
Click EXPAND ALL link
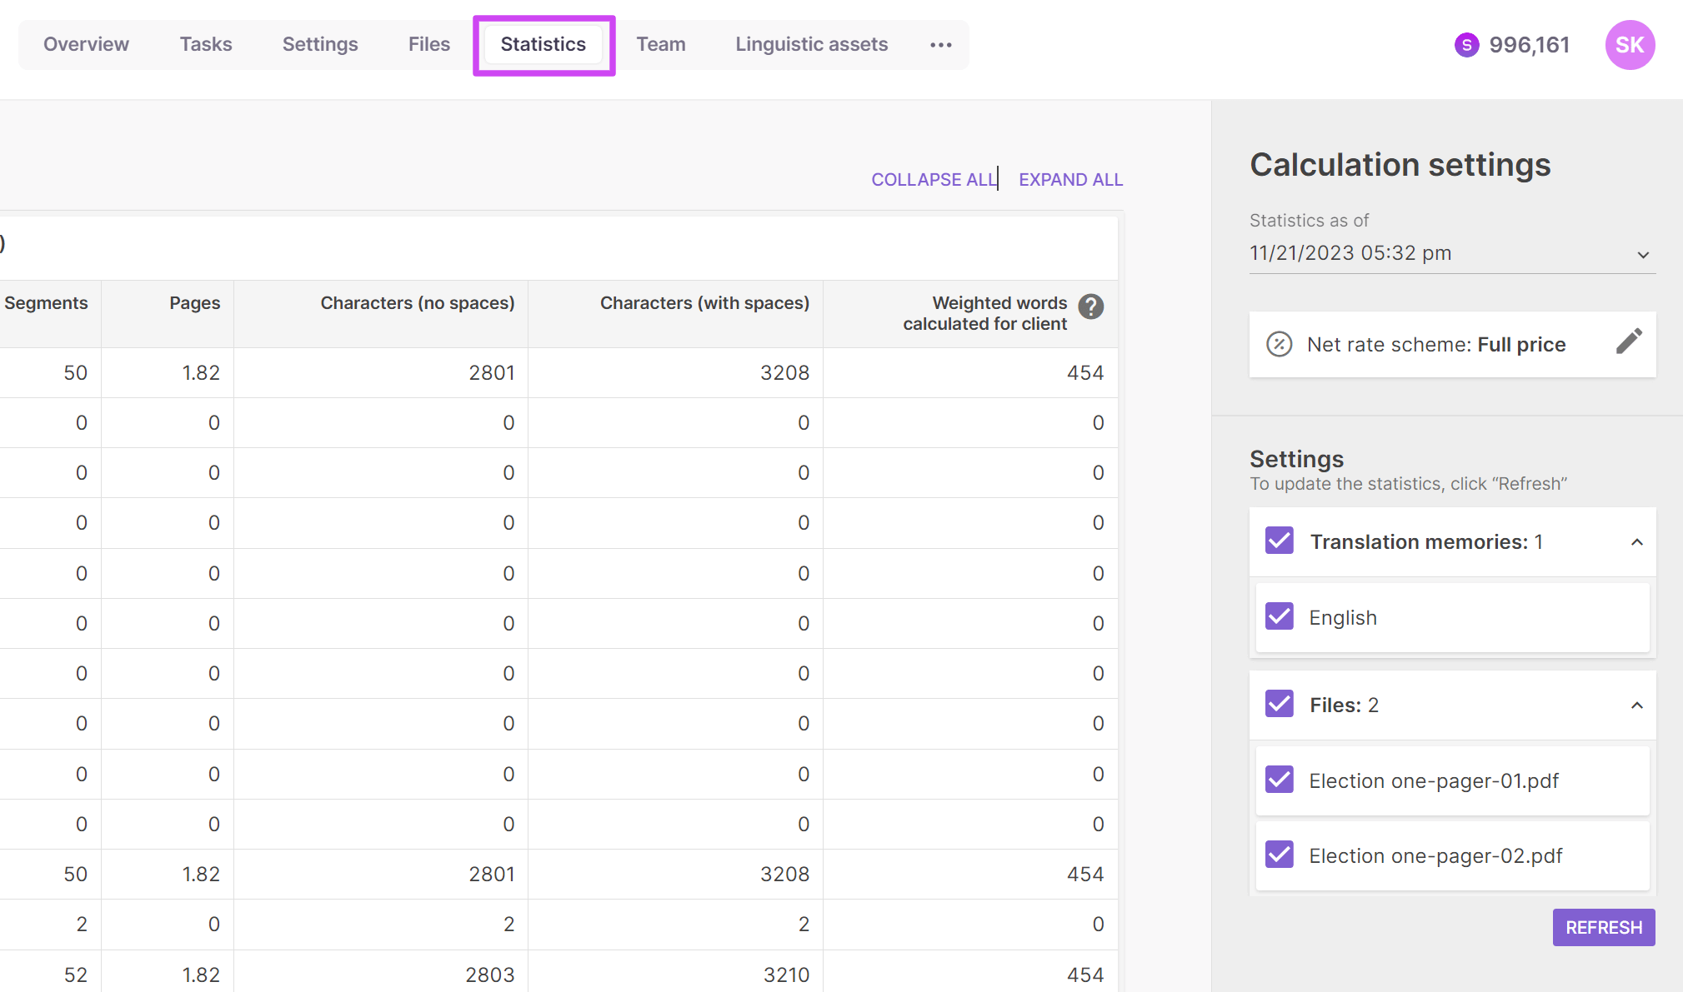click(x=1070, y=179)
